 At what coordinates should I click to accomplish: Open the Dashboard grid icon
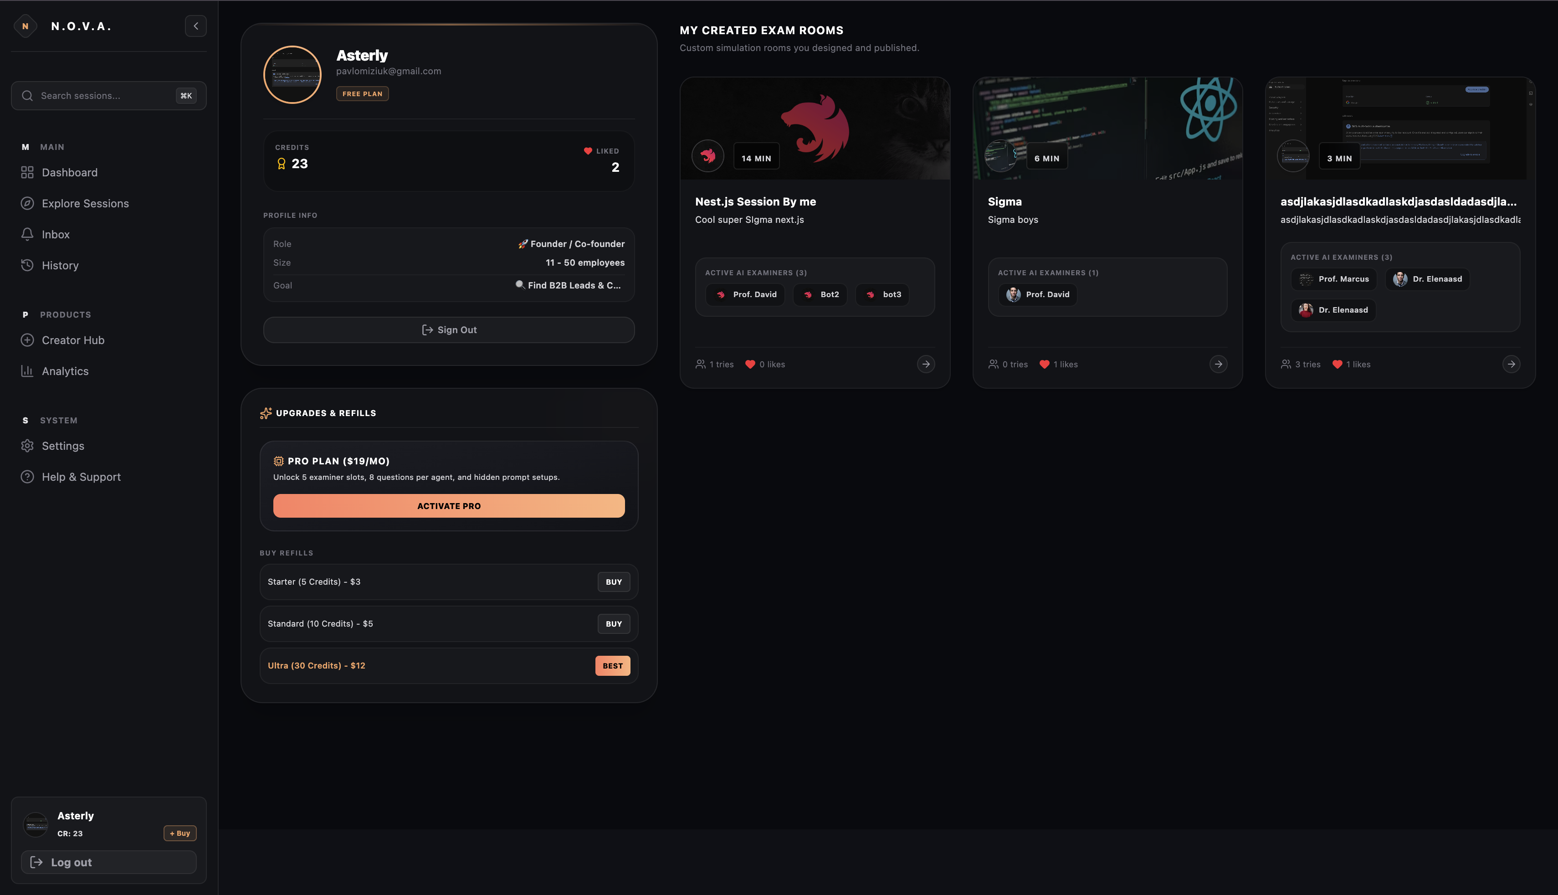[x=27, y=173]
